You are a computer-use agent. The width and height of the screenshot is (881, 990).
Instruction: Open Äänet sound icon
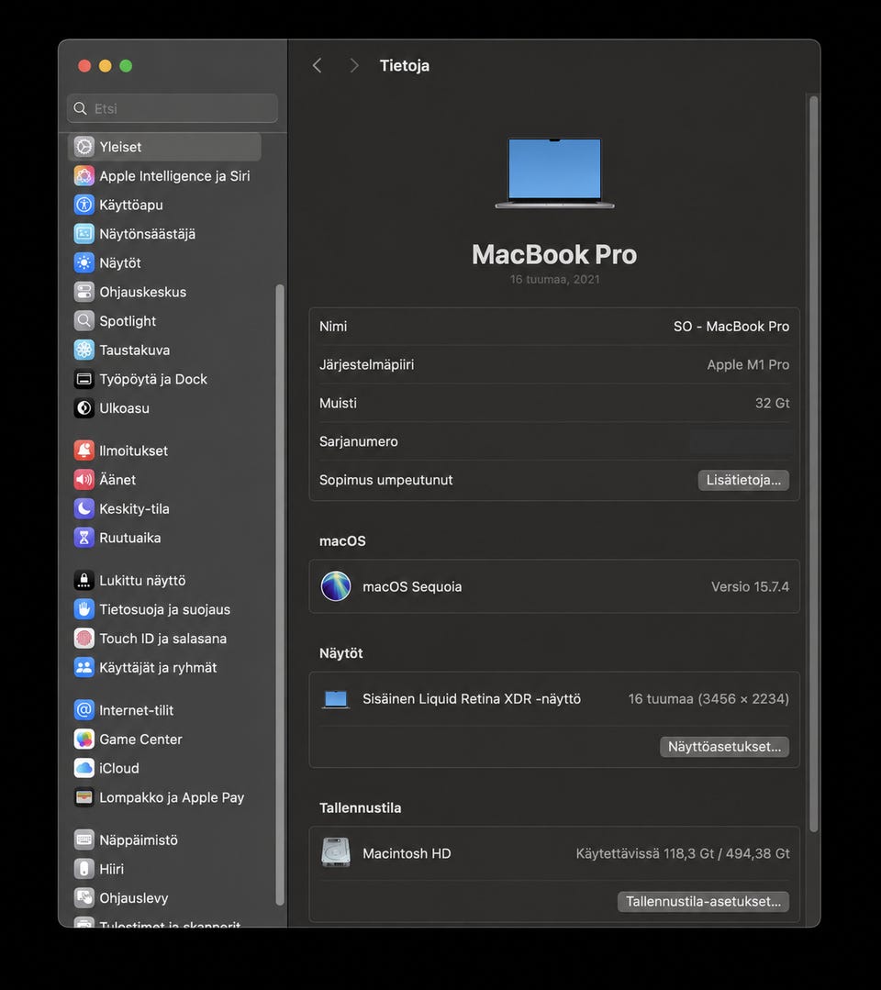[x=84, y=479]
